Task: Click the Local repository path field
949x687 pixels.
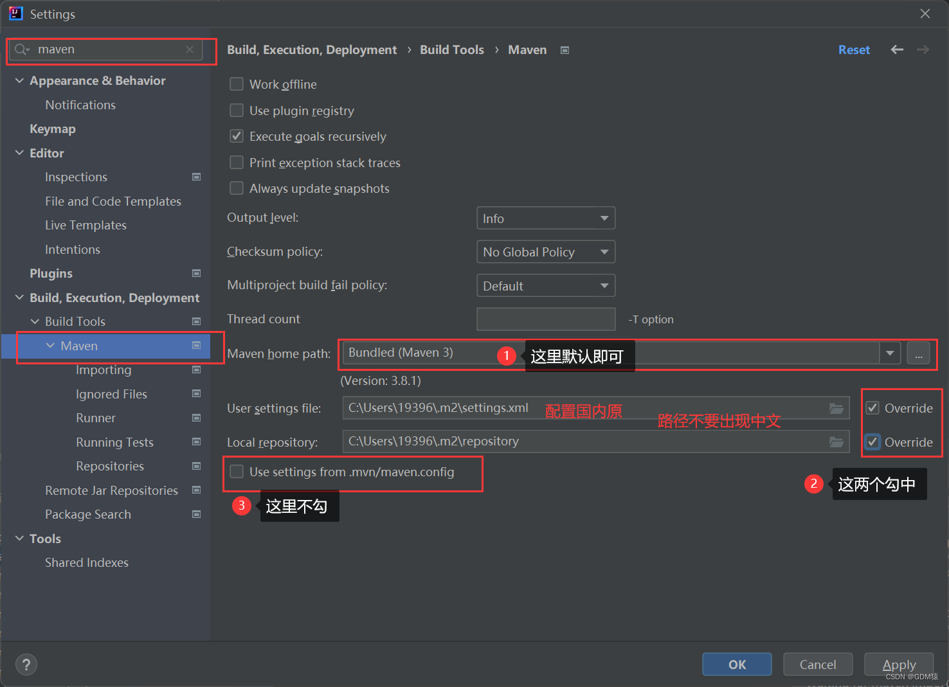Action: pyautogui.click(x=596, y=442)
